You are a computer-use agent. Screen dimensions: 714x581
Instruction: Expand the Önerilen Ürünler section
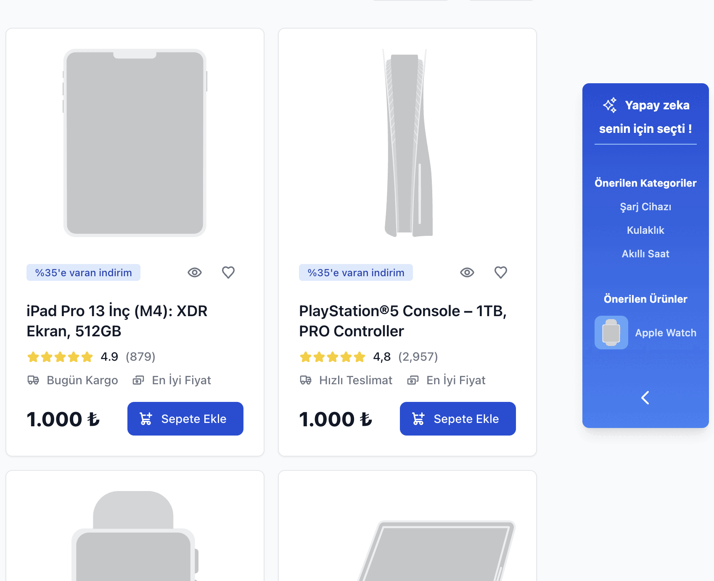tap(645, 299)
